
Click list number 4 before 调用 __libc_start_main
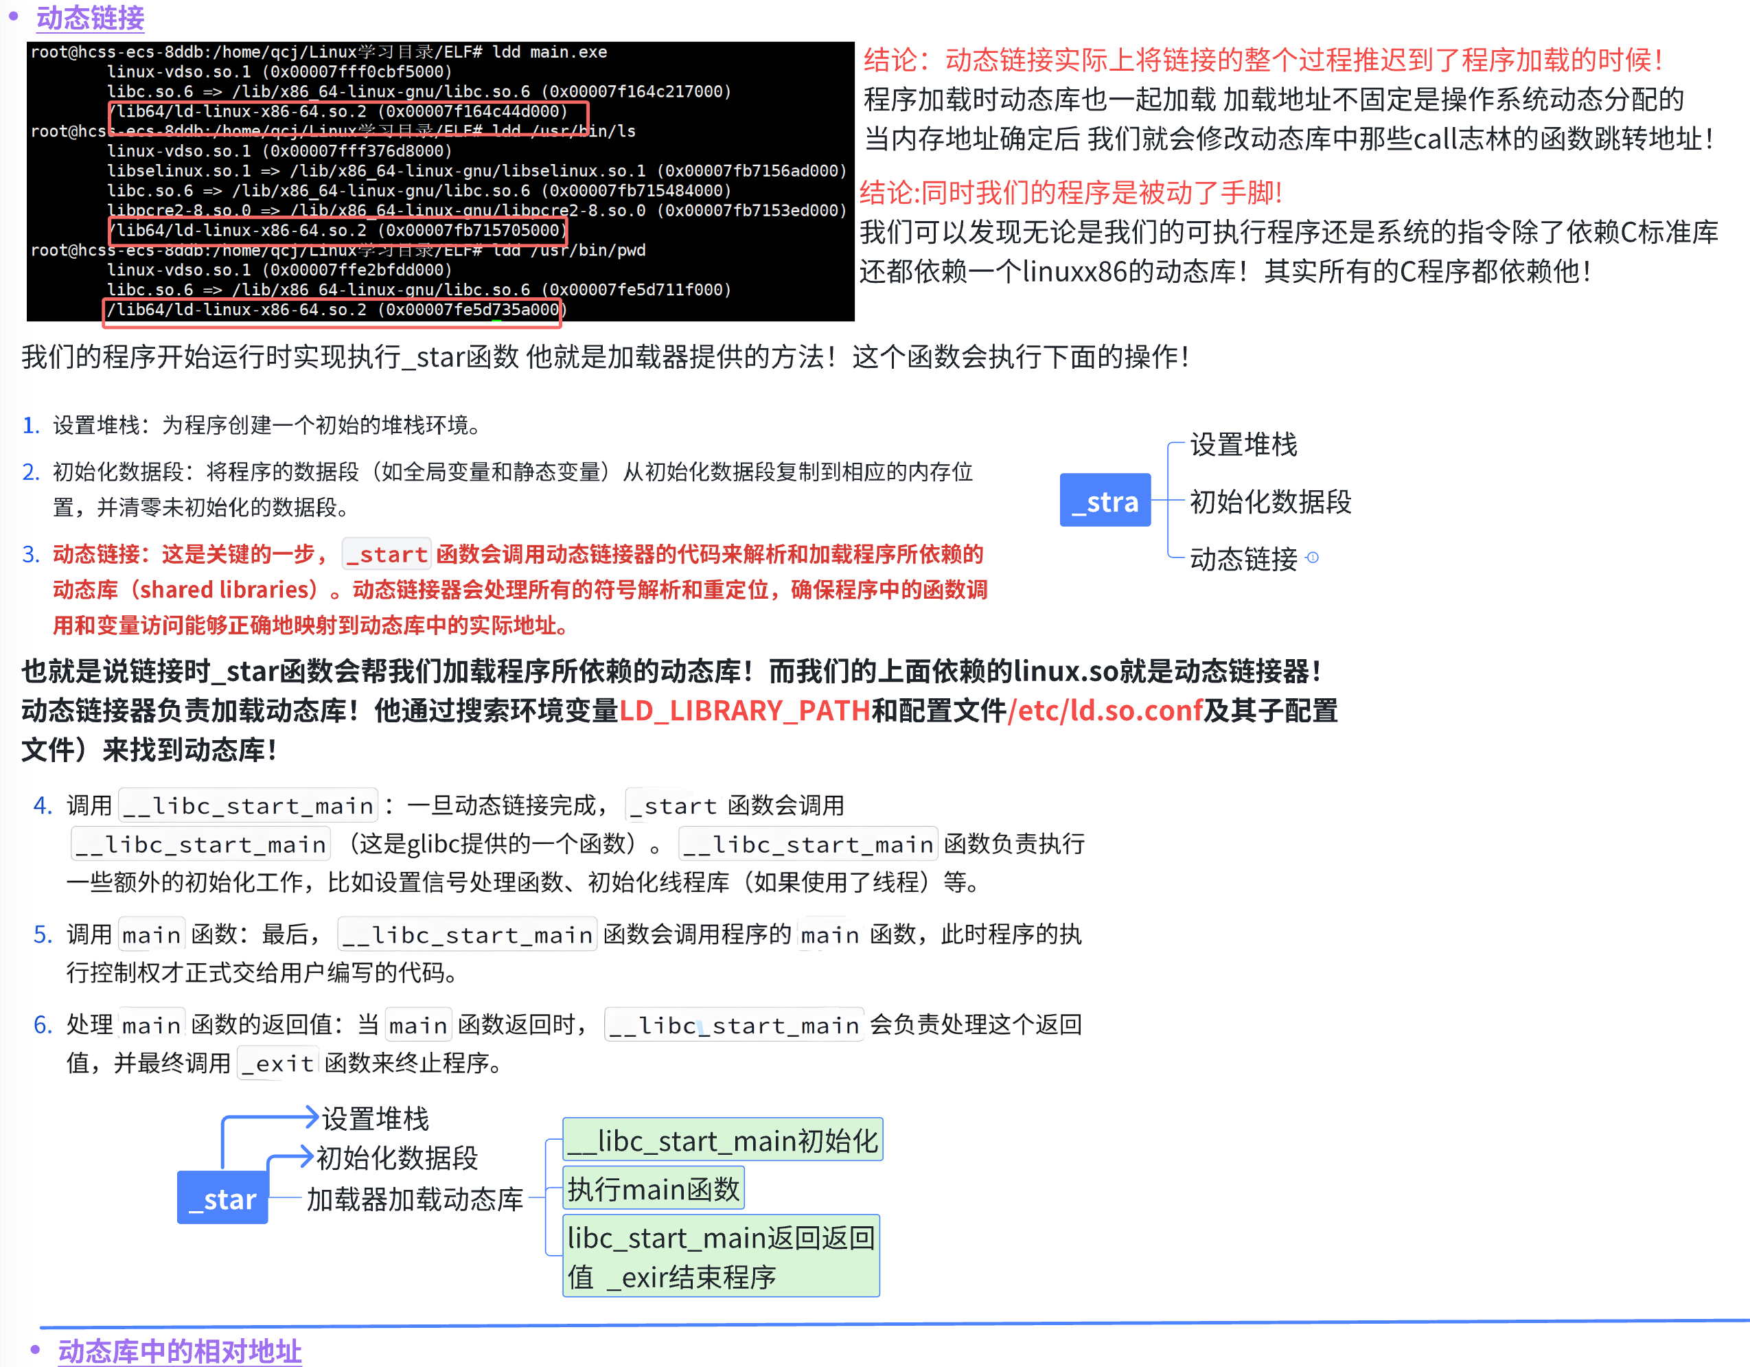point(43,805)
